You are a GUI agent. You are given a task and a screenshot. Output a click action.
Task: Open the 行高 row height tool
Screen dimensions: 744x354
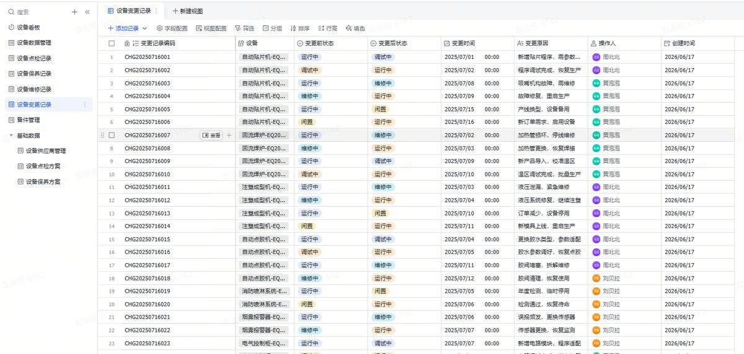[327, 28]
